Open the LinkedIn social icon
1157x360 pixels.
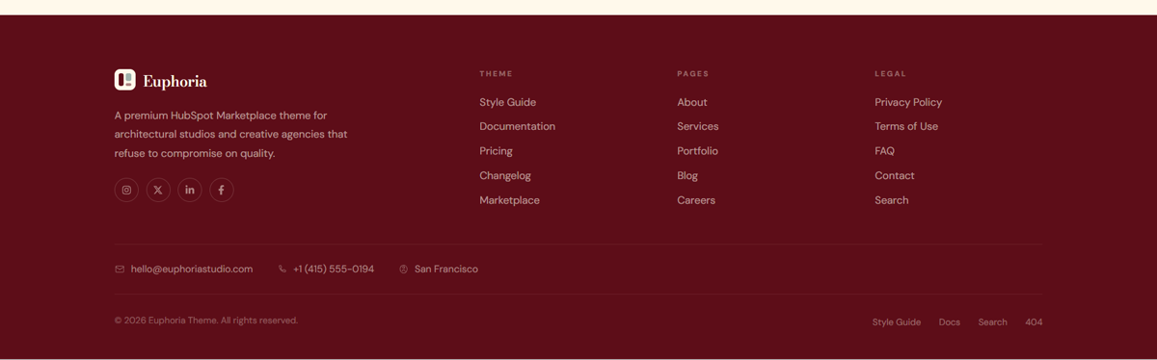[x=190, y=190]
